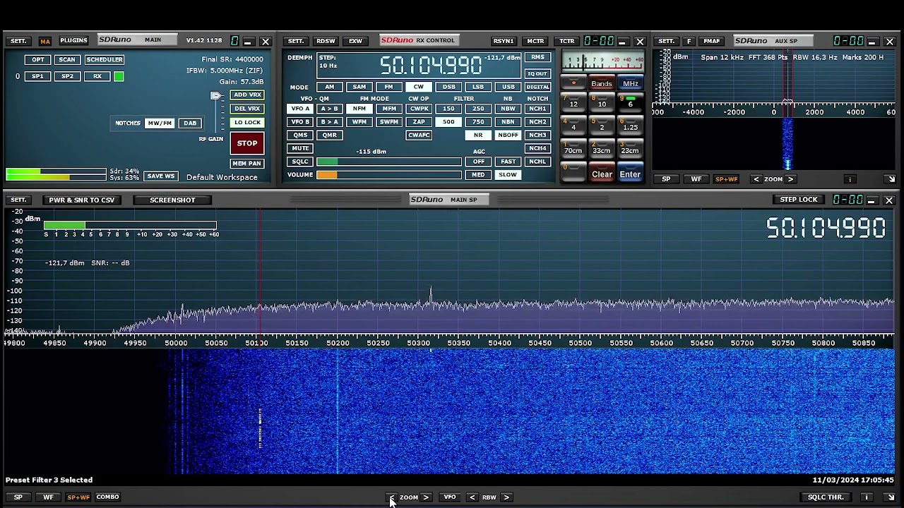The height and width of the screenshot is (508, 904).
Task: Click Main SP resize corner arrow icon
Action: [890, 497]
